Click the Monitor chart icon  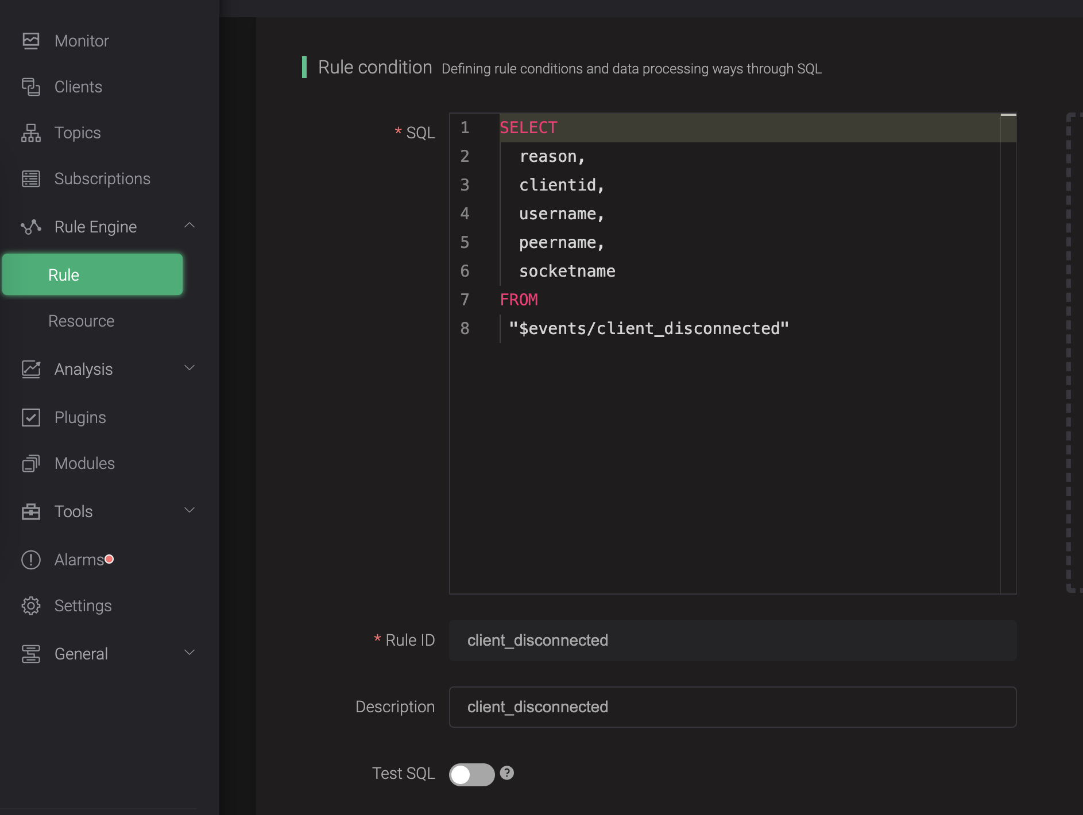click(x=31, y=41)
